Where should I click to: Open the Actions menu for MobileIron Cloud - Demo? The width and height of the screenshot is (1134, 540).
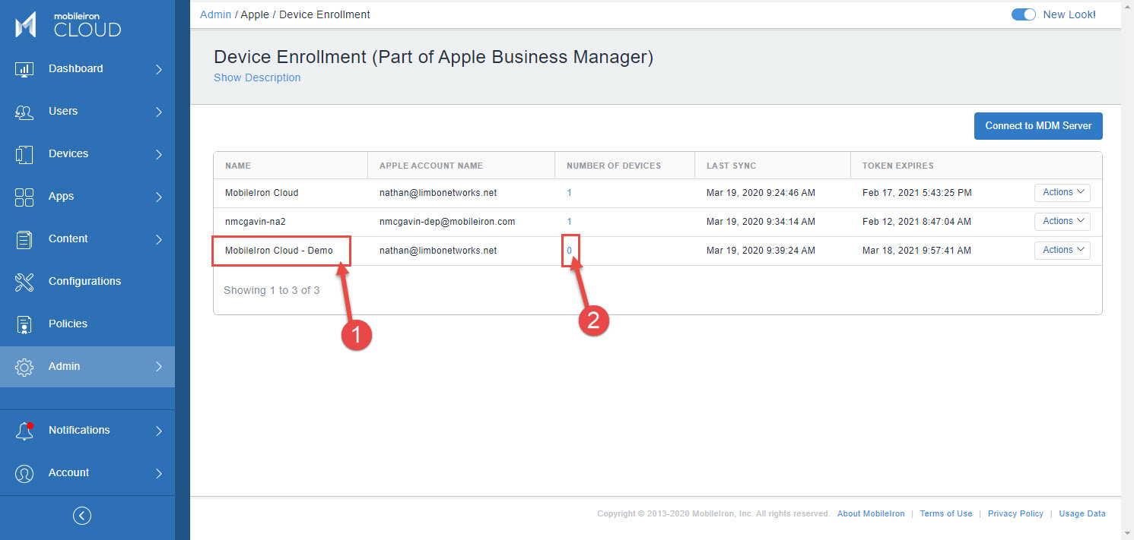click(x=1062, y=250)
